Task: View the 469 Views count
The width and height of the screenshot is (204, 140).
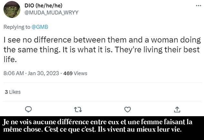Action: [75, 73]
